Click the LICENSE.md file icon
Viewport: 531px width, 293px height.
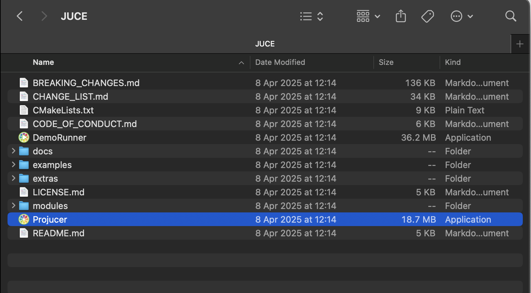(x=24, y=192)
